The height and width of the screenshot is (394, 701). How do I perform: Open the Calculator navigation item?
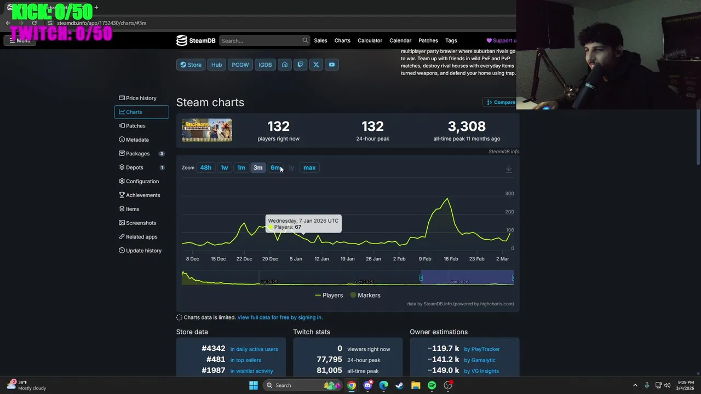click(370, 40)
